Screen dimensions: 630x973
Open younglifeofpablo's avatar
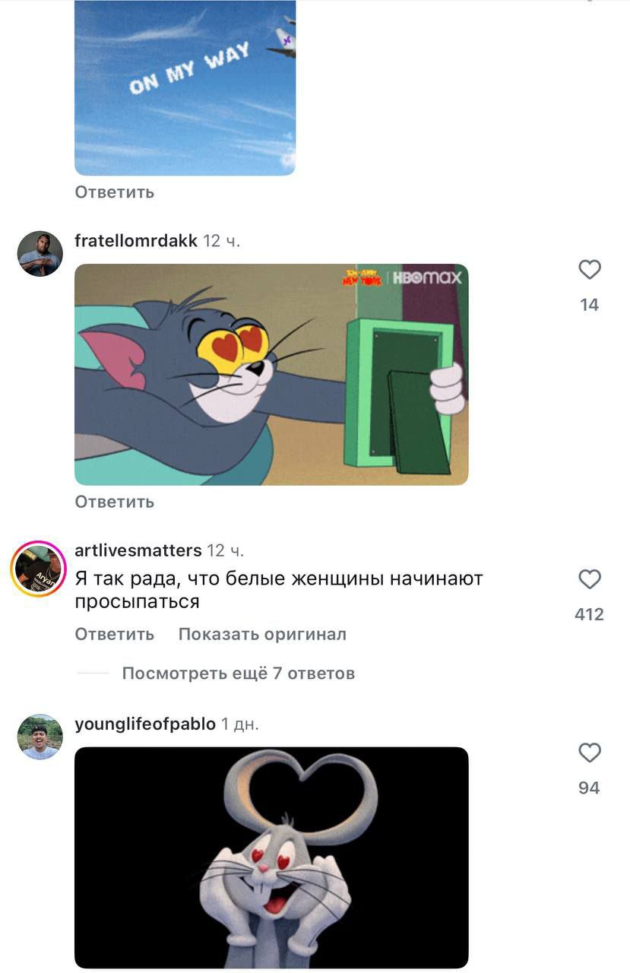[x=40, y=737]
